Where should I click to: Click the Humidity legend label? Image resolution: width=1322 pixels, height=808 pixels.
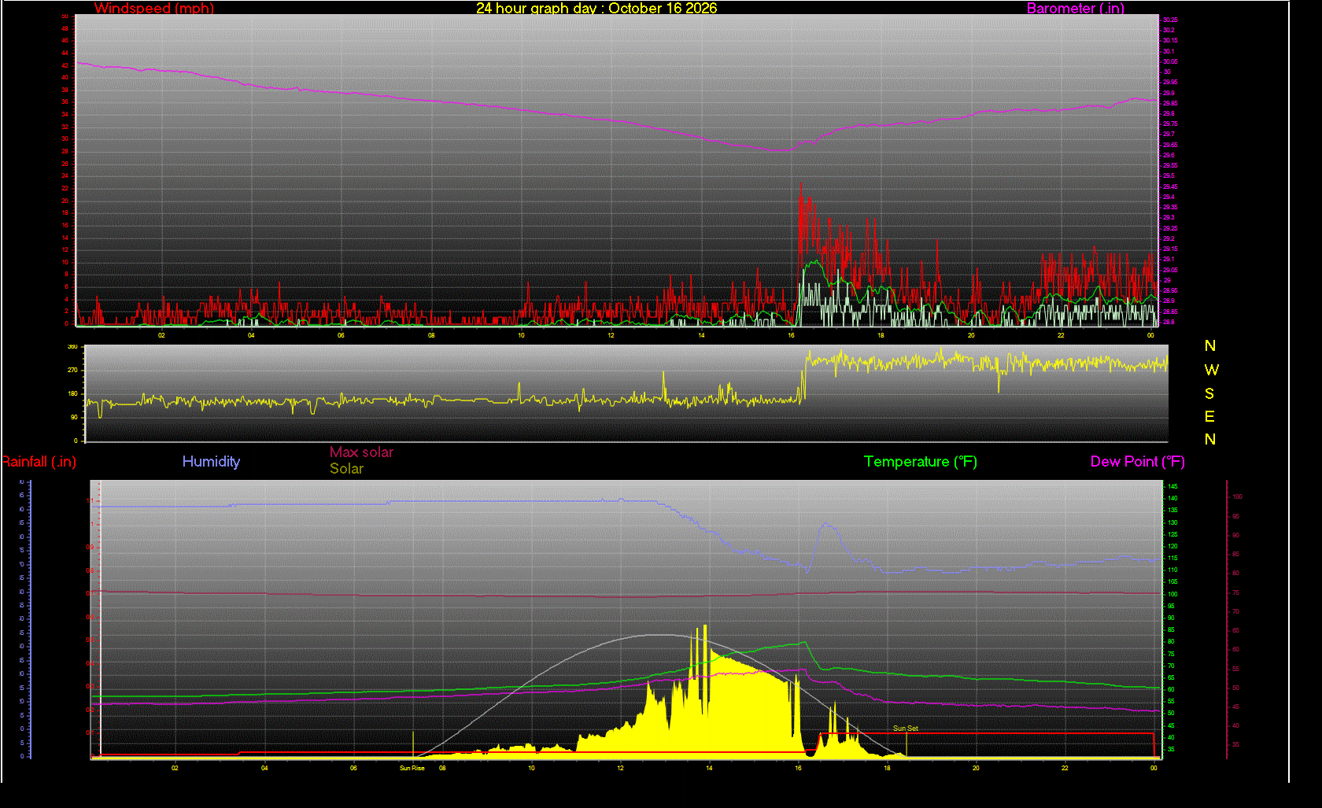[x=211, y=462]
